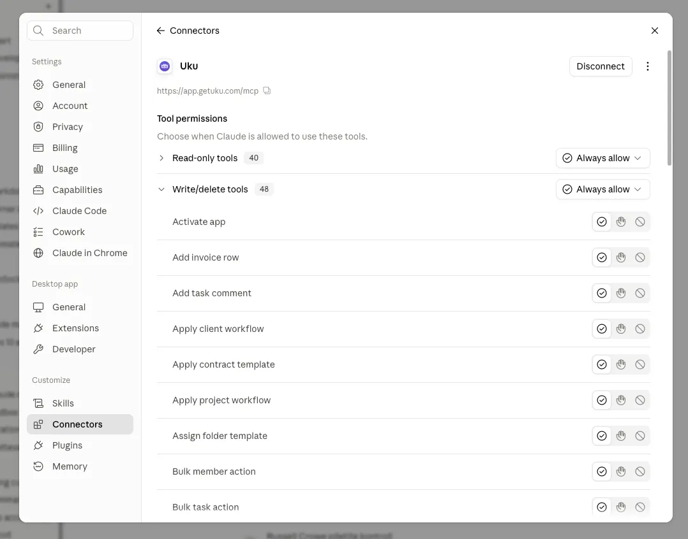Block the Bulk member action tool
Image resolution: width=688 pixels, height=539 pixels.
640,471
